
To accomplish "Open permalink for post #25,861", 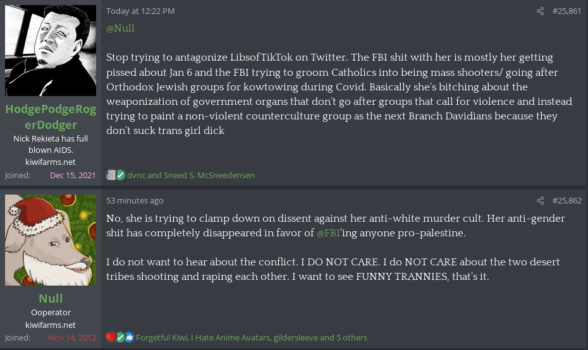I will (567, 11).
